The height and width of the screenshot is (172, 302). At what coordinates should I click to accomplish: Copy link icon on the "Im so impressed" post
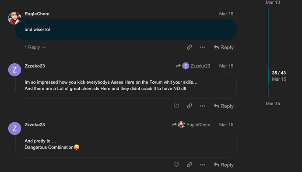pyautogui.click(x=190, y=106)
